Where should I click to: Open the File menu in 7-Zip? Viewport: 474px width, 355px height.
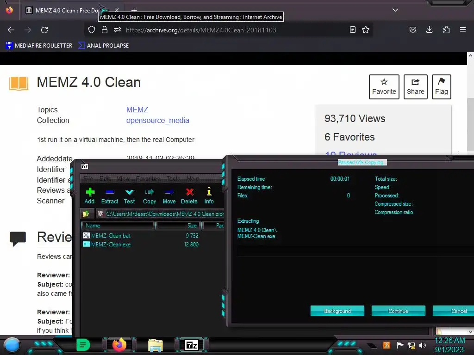(88, 178)
